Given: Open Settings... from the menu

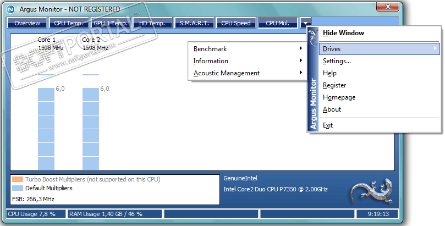Looking at the screenshot, I should coord(379,61).
